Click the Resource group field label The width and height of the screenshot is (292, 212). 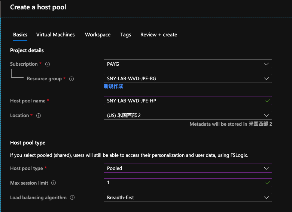point(44,79)
